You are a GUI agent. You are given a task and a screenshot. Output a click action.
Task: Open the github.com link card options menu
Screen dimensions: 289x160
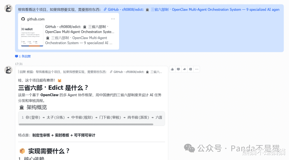(x=113, y=19)
